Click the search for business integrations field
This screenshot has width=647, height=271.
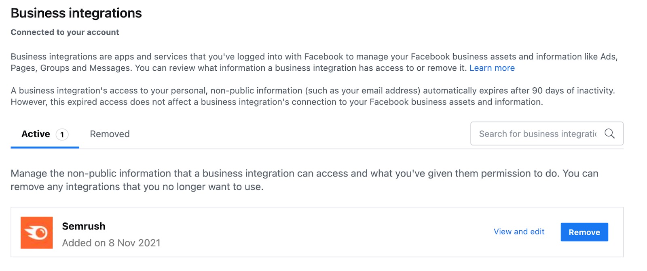(538, 133)
